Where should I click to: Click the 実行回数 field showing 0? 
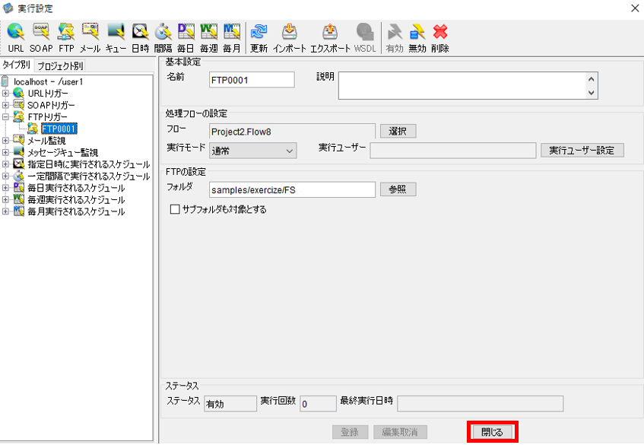pos(319,404)
